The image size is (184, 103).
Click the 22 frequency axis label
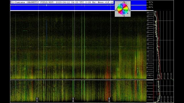coord(147,36)
